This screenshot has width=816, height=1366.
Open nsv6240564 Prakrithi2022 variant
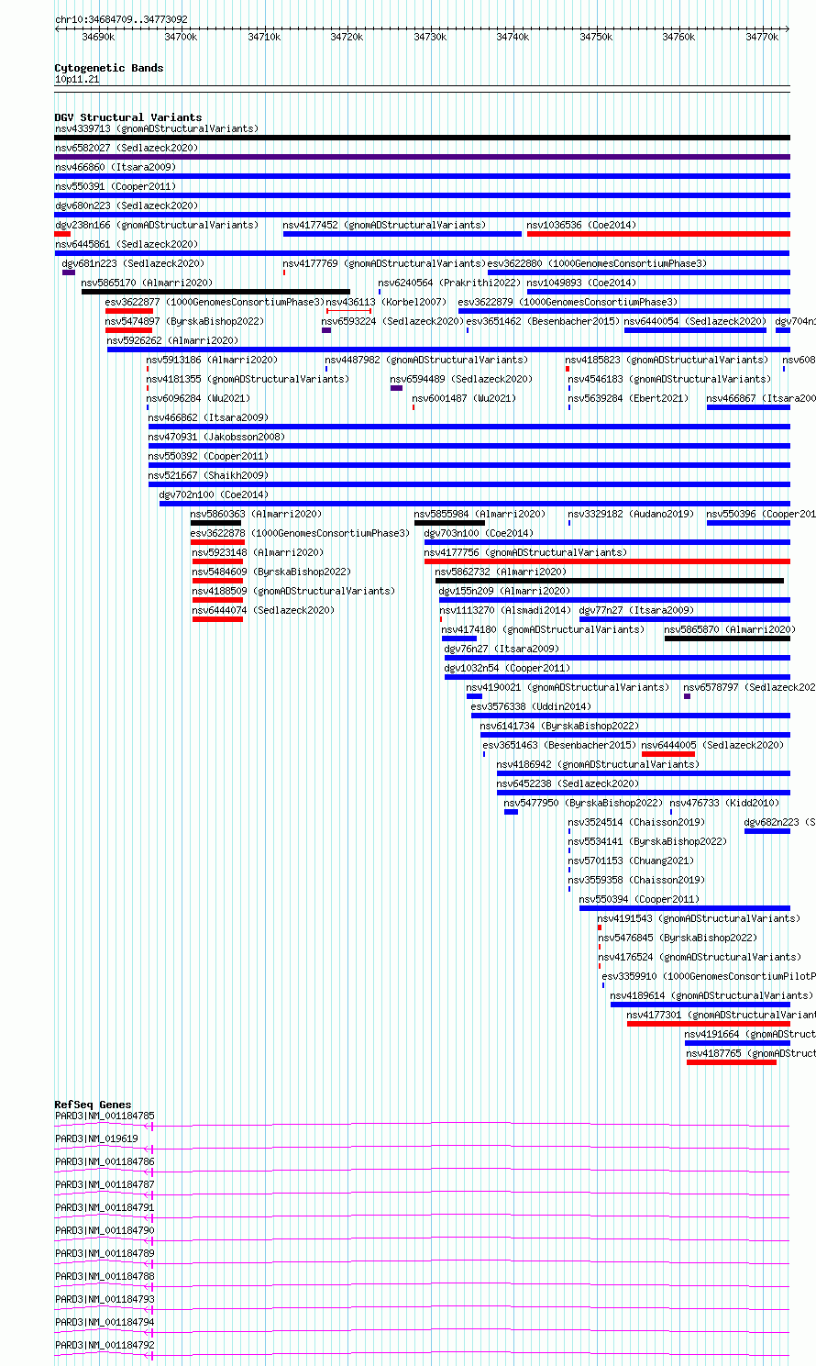[449, 283]
